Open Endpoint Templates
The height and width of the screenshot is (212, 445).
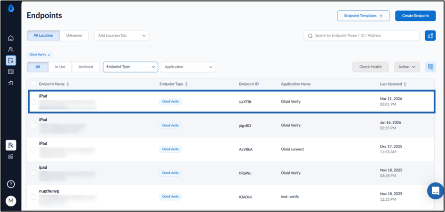click(x=363, y=16)
